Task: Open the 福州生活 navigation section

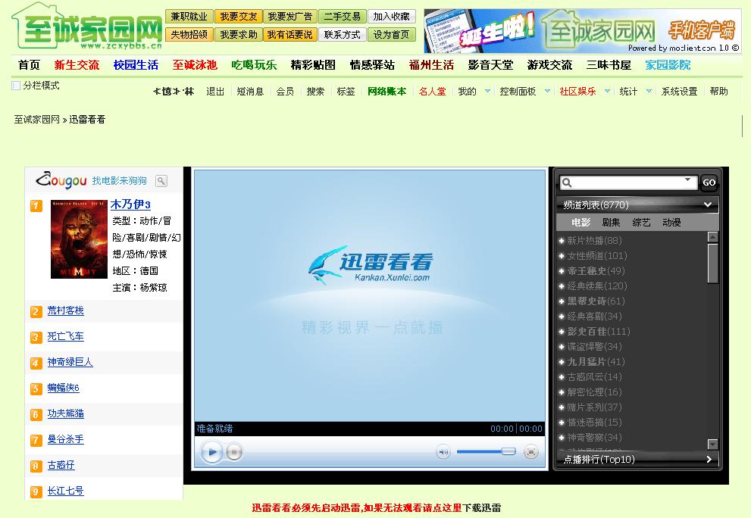Action: 431,65
